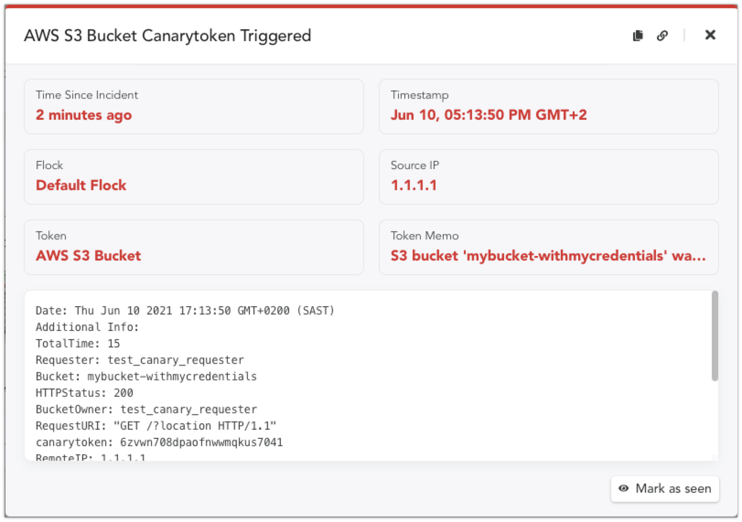Copy incident details with the clipboard icon
The height and width of the screenshot is (522, 742).
[638, 35]
